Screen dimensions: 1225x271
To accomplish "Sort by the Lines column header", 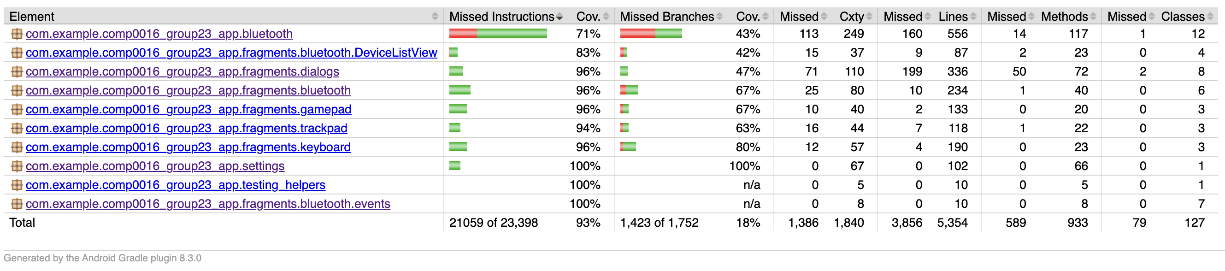I will click(953, 17).
